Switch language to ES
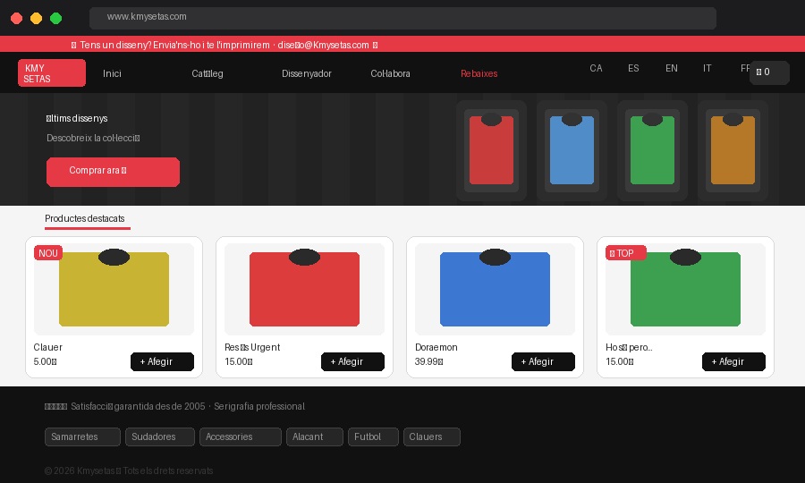Image resolution: width=805 pixels, height=483 pixels. coord(633,68)
